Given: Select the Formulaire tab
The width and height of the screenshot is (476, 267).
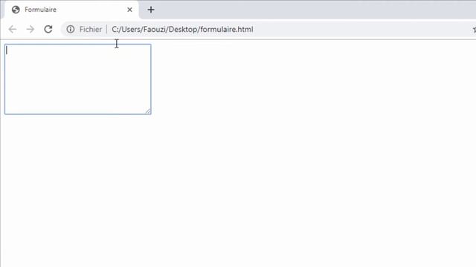Looking at the screenshot, I should tap(71, 10).
